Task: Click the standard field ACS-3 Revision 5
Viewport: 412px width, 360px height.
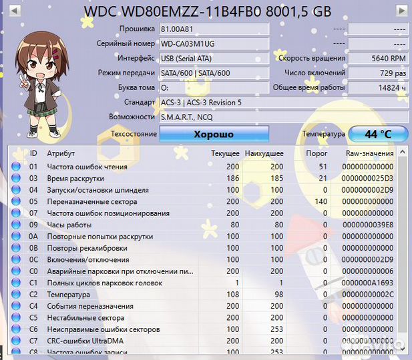Action: point(284,102)
